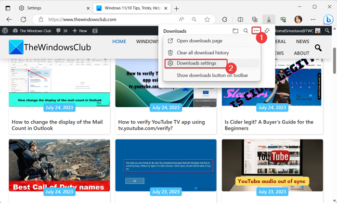Open the downloads folder icon
Image resolution: width=337 pixels, height=203 pixels.
point(235,31)
